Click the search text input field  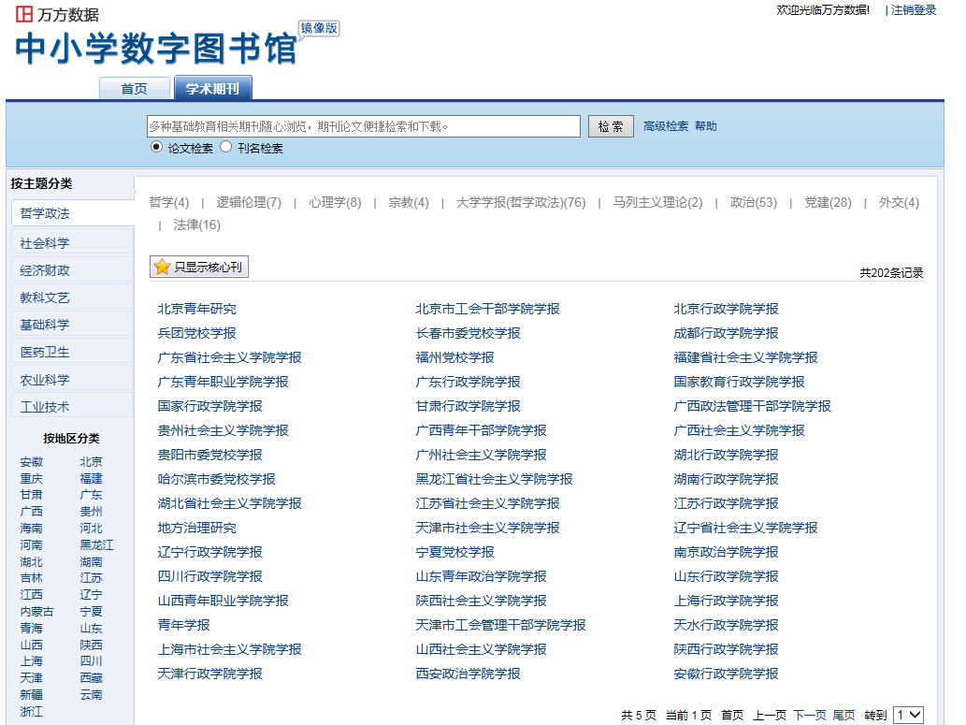coord(364,126)
